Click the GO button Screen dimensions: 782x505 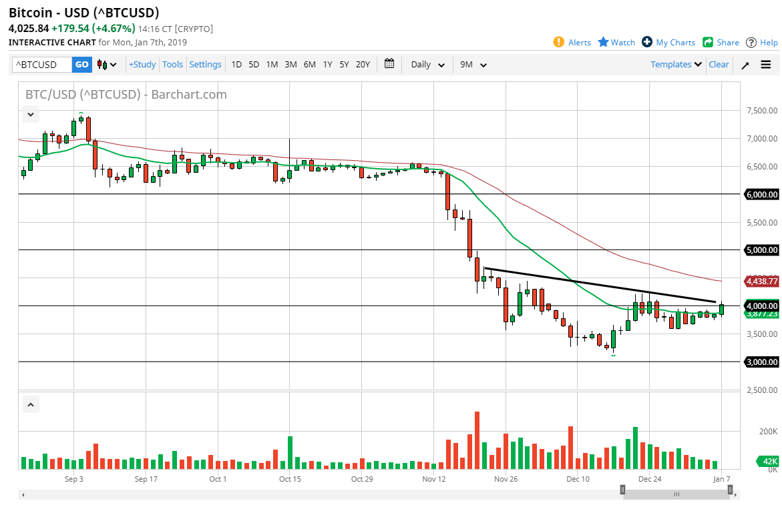point(81,65)
